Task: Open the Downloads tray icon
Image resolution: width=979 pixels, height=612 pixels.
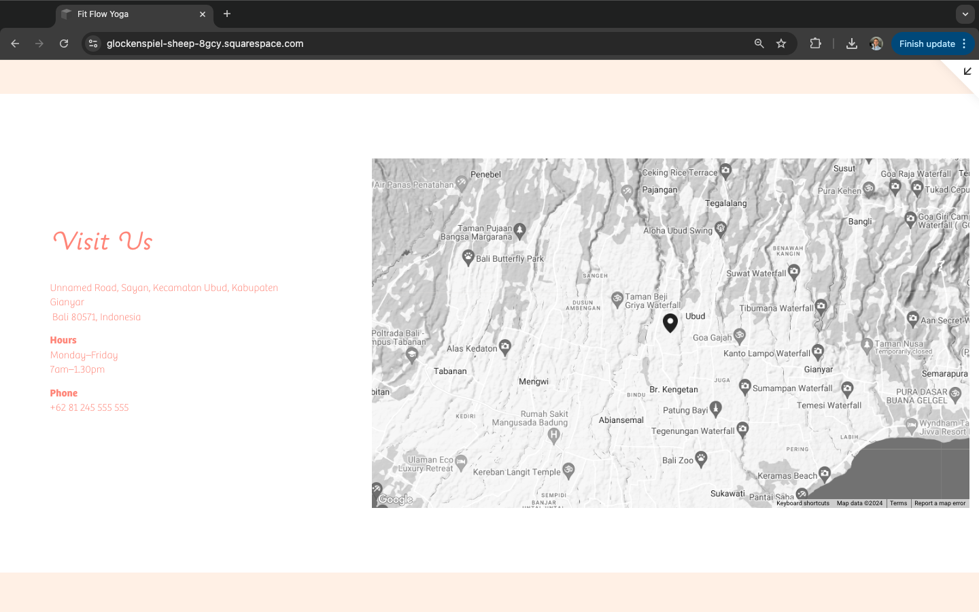Action: [x=851, y=44]
